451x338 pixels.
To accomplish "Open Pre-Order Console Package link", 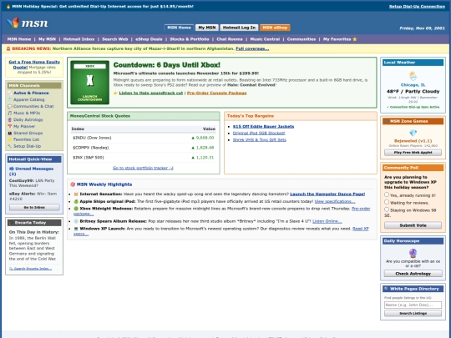I will pyautogui.click(x=216, y=93).
